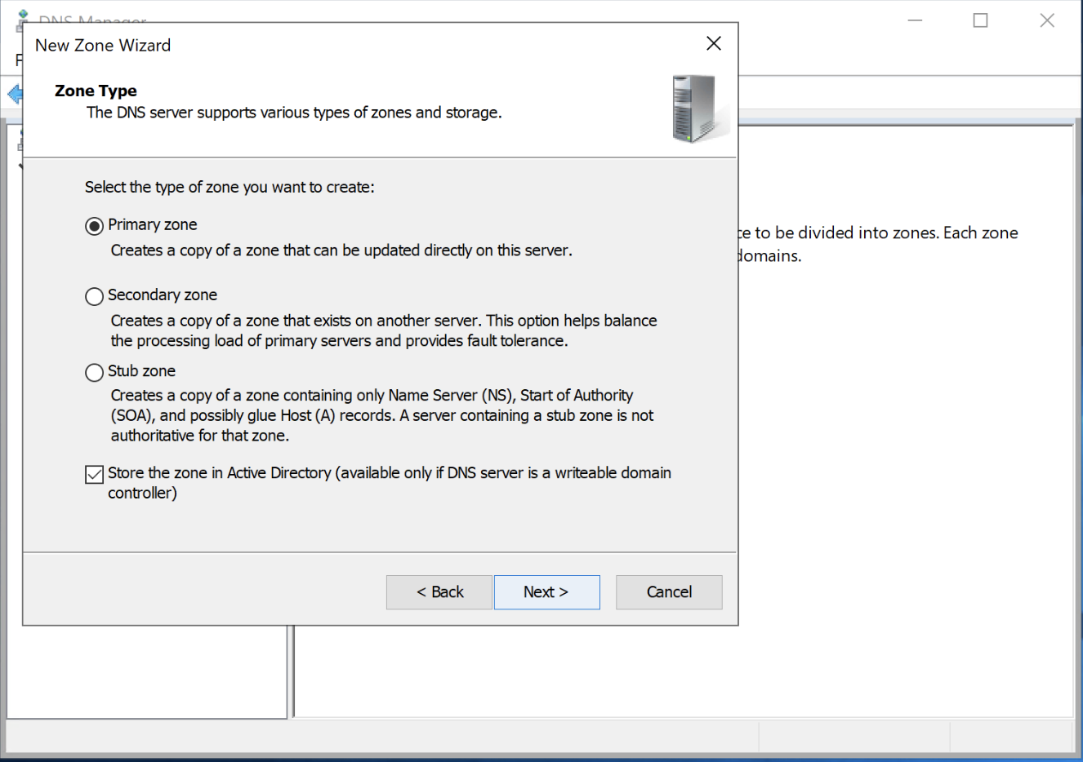Choose the Secondary zone option
Viewport: 1083px width, 762px height.
click(95, 296)
